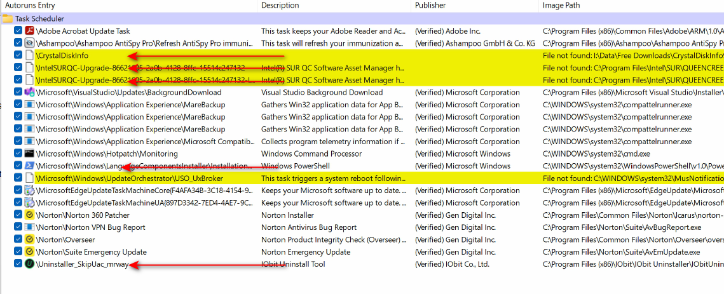Click the '(Verified) IObit Co., Ltd.' publisher
The image size is (724, 294).
tap(452, 264)
